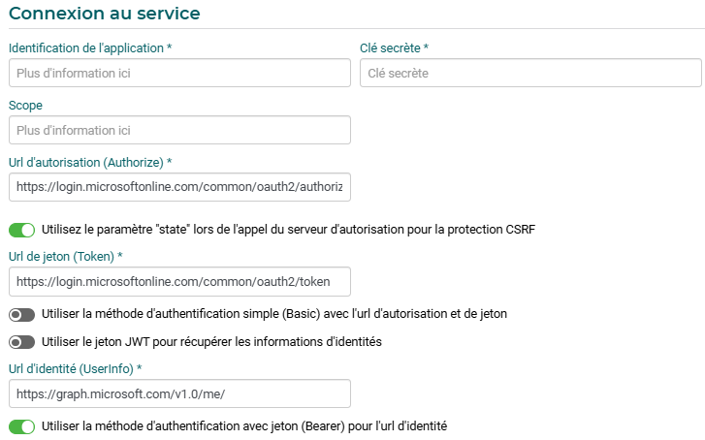This screenshot has height=440, width=705.
Task: Click the Identification de l'application input field
Action: (x=179, y=73)
